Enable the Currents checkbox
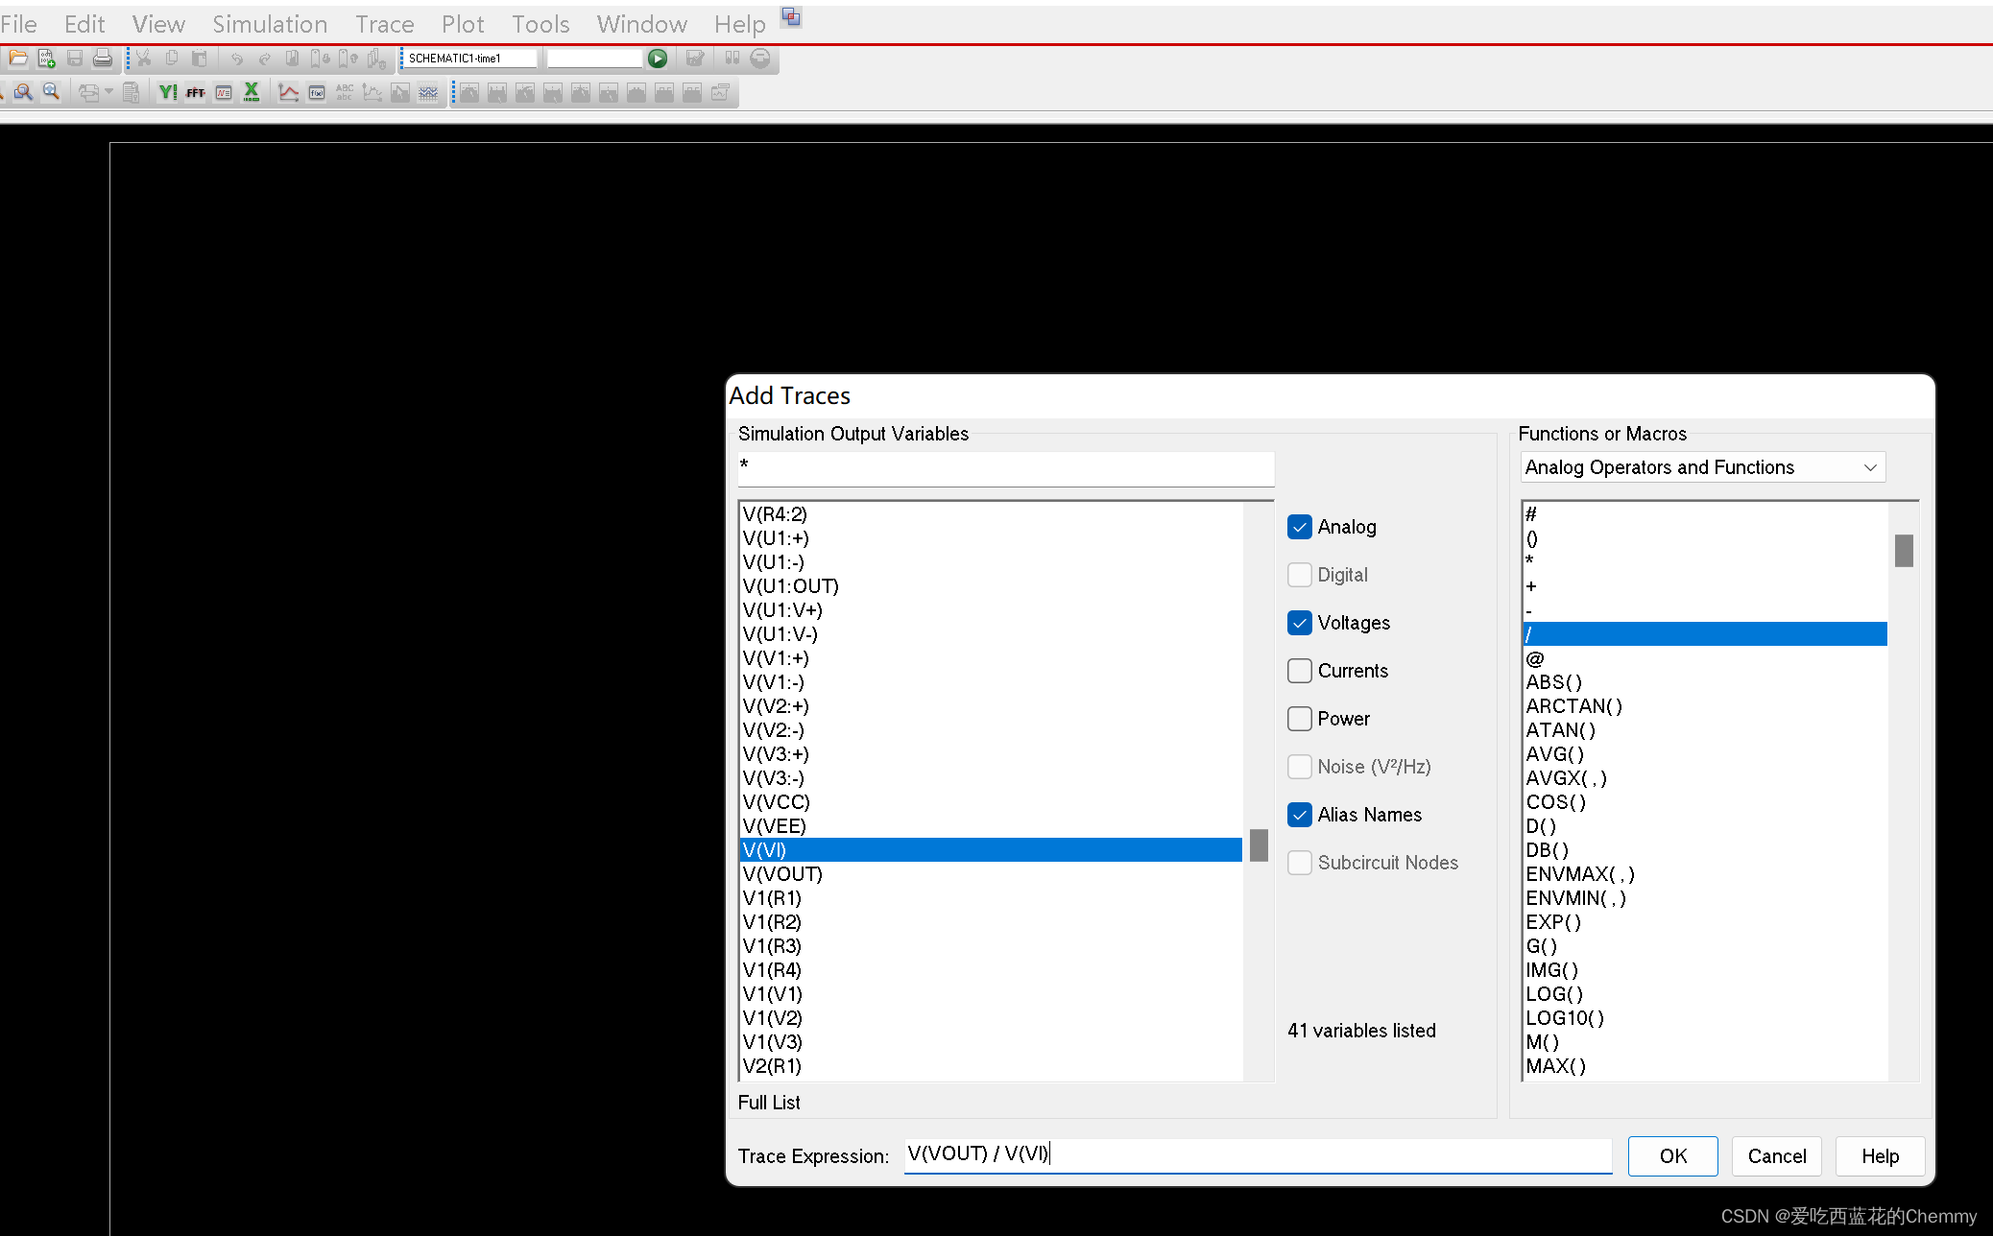Screen dimensions: 1993x1236 pos(1300,671)
